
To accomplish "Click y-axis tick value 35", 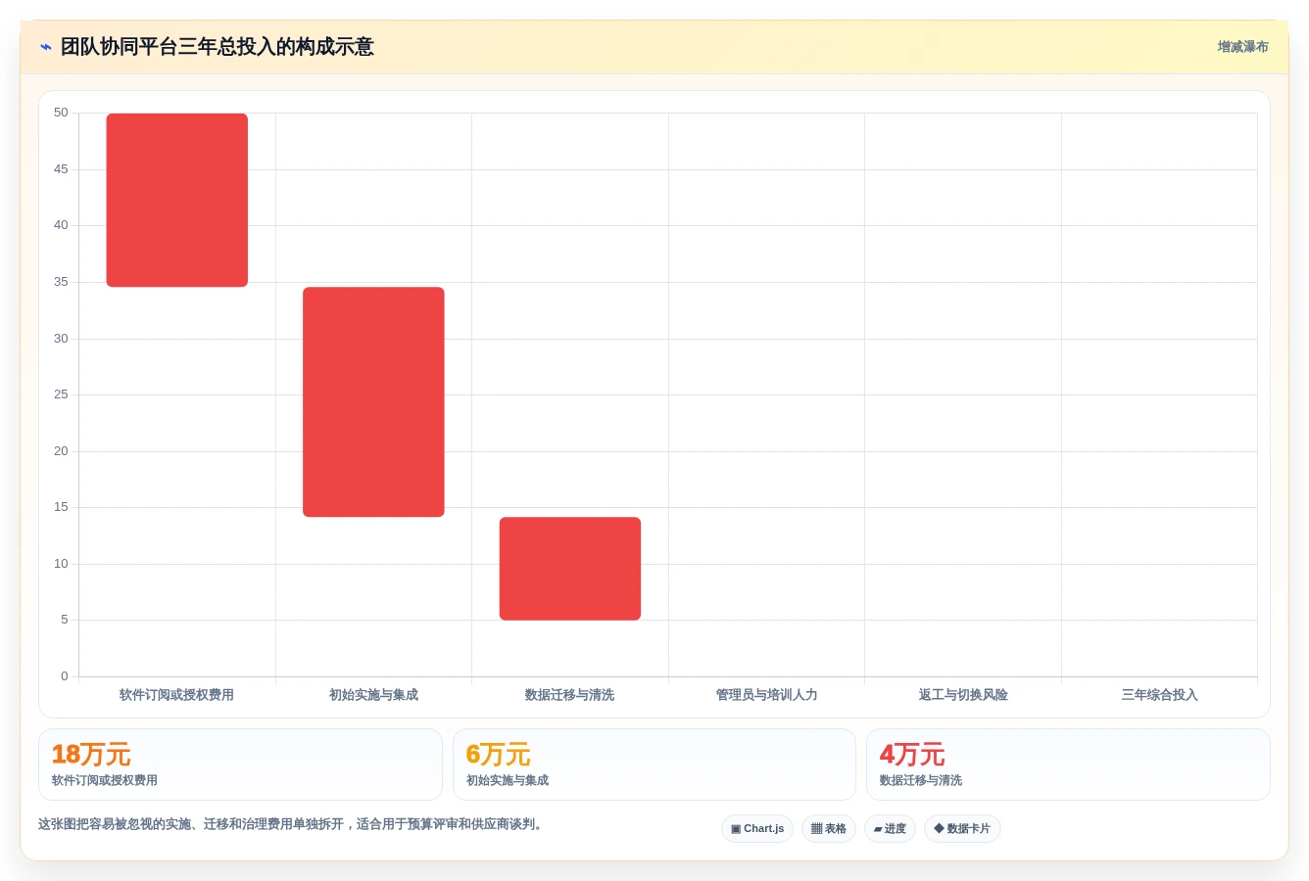I will (61, 282).
